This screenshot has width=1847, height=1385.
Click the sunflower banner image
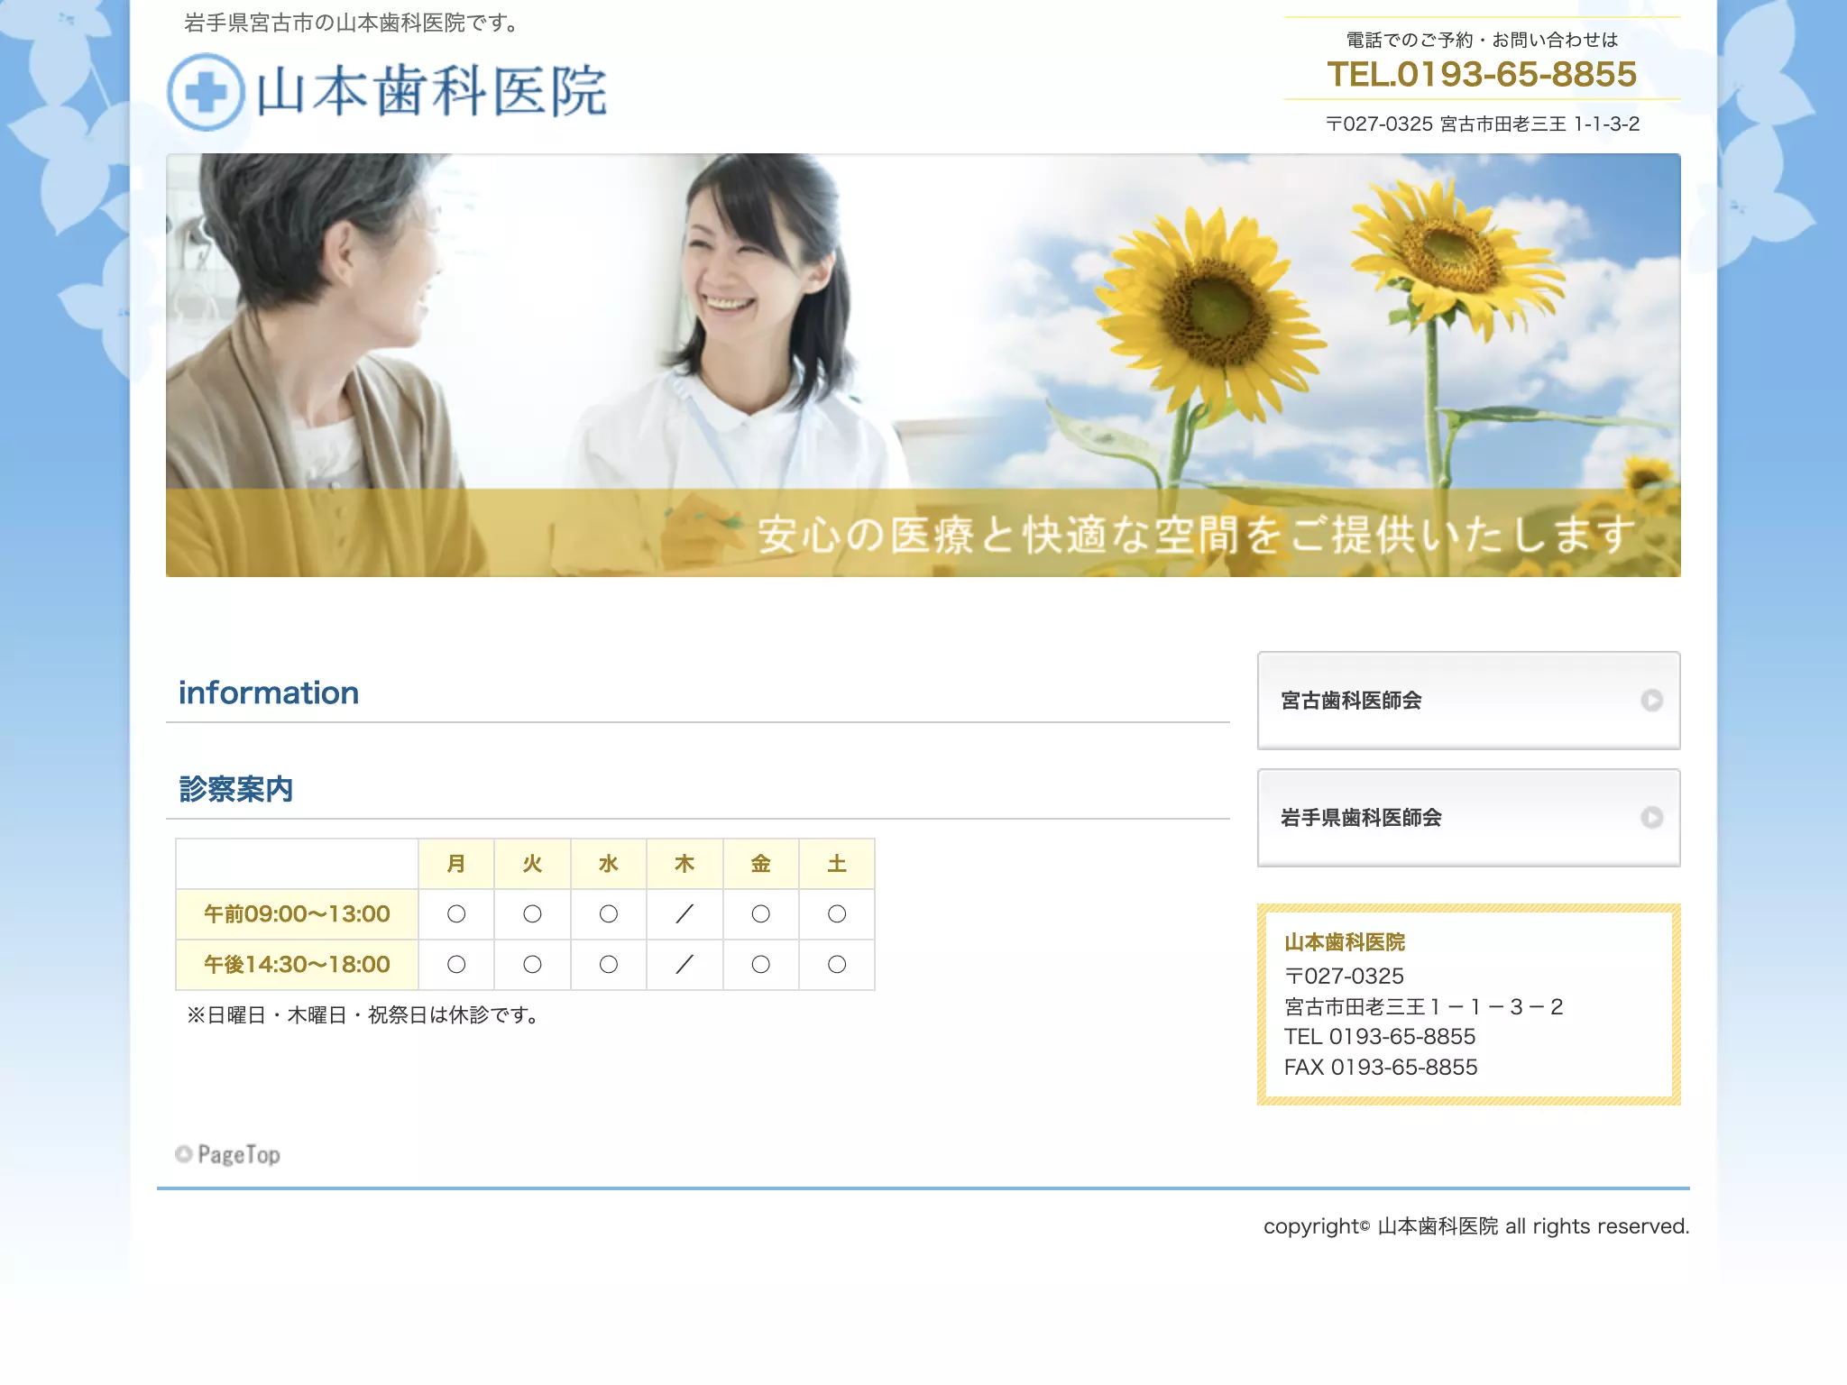point(923,365)
